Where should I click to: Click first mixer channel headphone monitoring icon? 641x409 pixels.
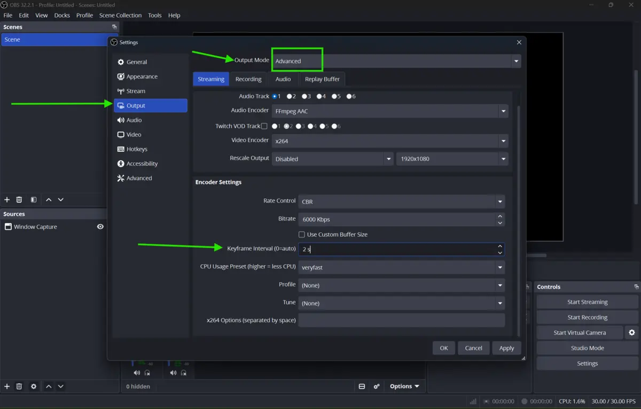[x=147, y=373]
